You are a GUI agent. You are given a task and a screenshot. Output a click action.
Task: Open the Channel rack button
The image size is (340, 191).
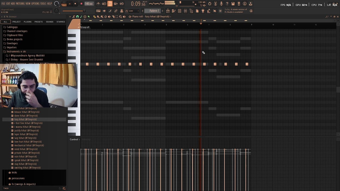[x=180, y=11]
